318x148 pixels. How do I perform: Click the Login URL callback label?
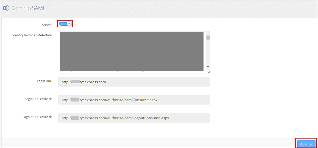click(x=38, y=99)
